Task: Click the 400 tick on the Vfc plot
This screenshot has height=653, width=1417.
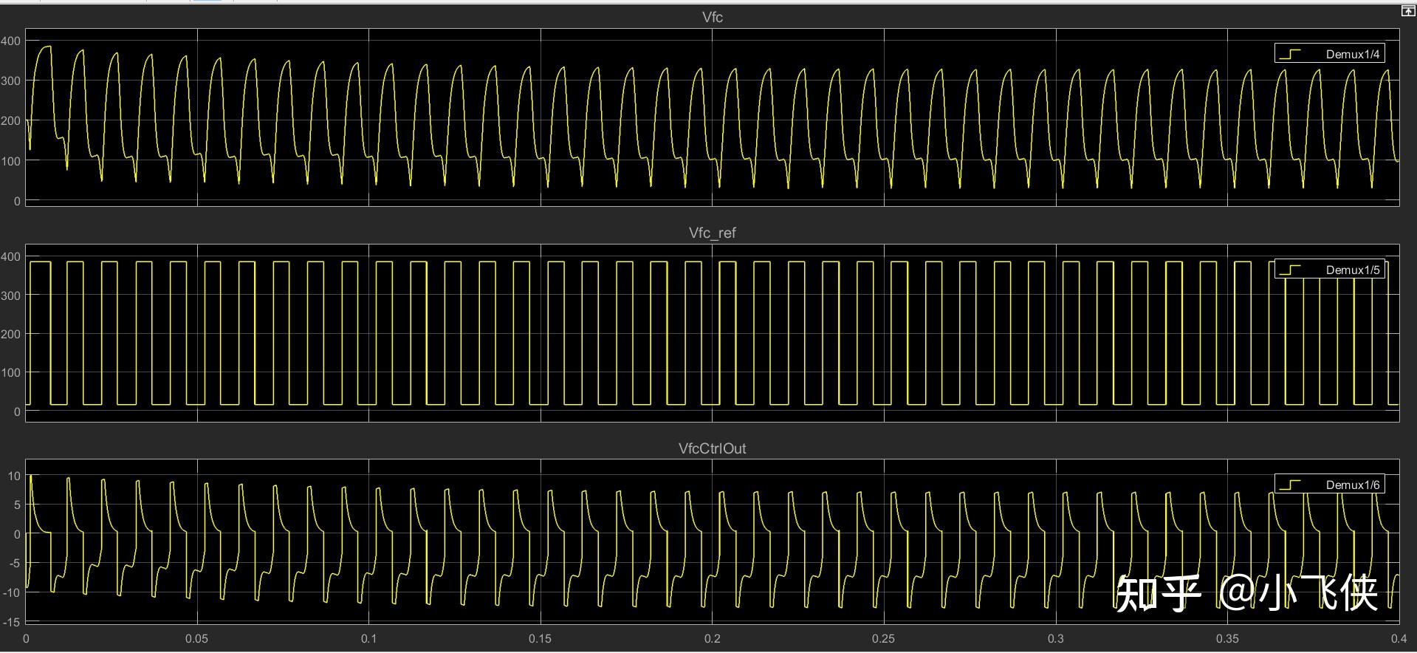Action: coord(10,41)
